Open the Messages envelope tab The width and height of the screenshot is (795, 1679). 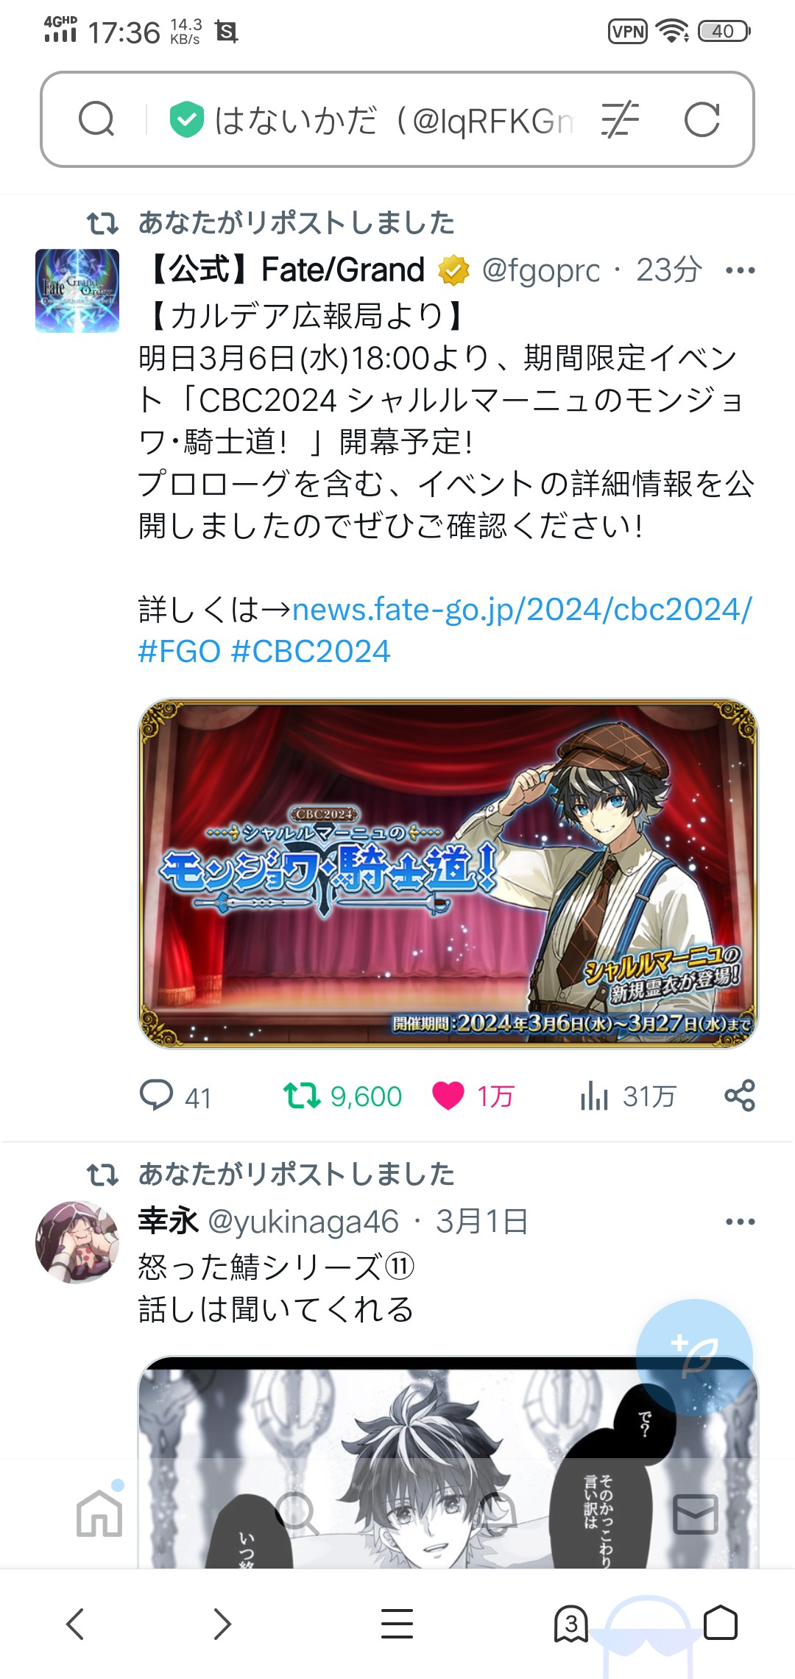[695, 1514]
